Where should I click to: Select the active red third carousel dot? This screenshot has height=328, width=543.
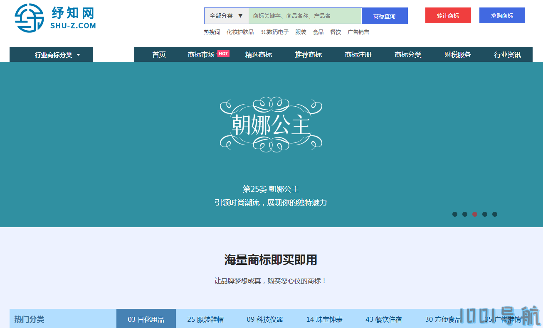[x=475, y=214]
